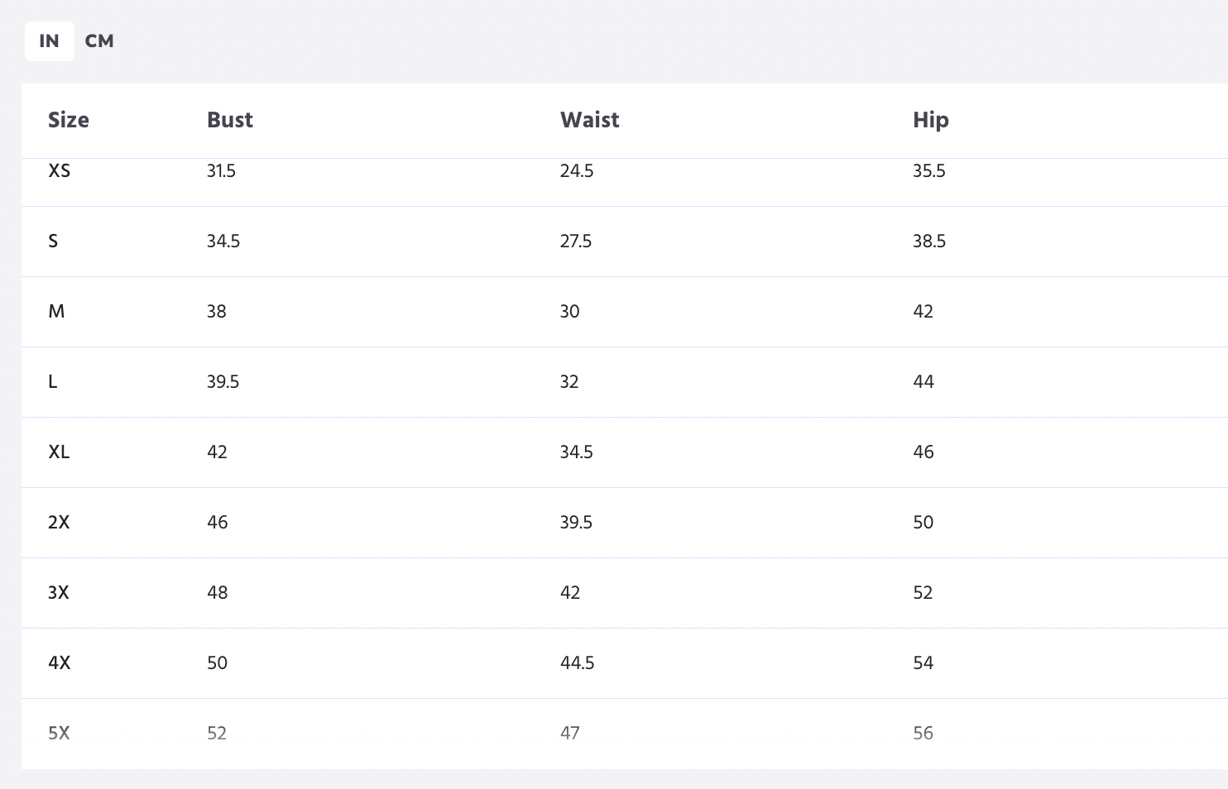1228x789 pixels.
Task: Select the 5X size row label
Action: click(59, 734)
